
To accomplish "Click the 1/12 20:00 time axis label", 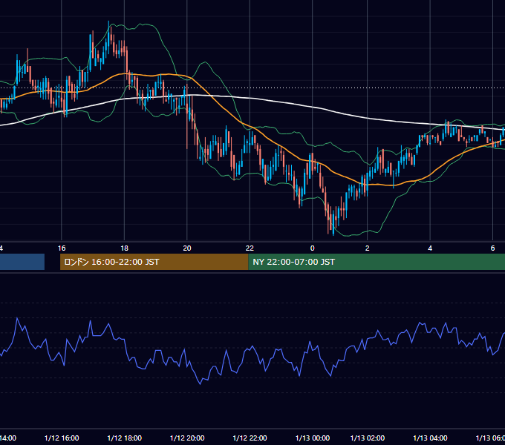I will tap(187, 438).
